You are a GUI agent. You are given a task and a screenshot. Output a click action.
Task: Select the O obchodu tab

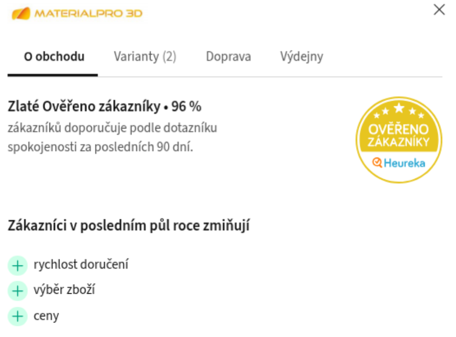pyautogui.click(x=54, y=57)
